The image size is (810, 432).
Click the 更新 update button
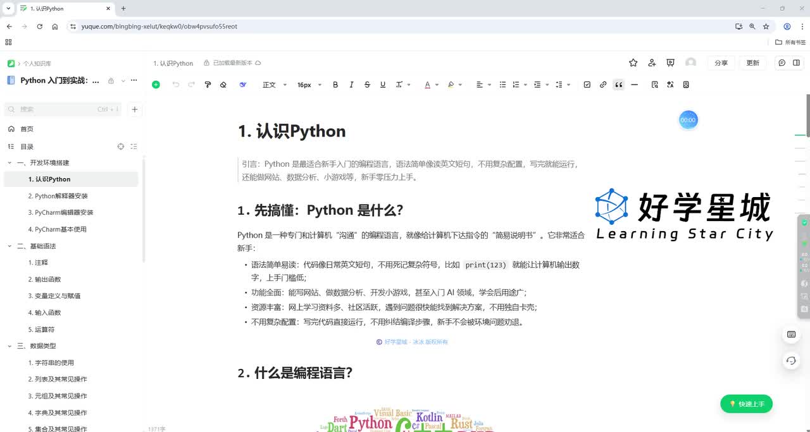(x=752, y=63)
